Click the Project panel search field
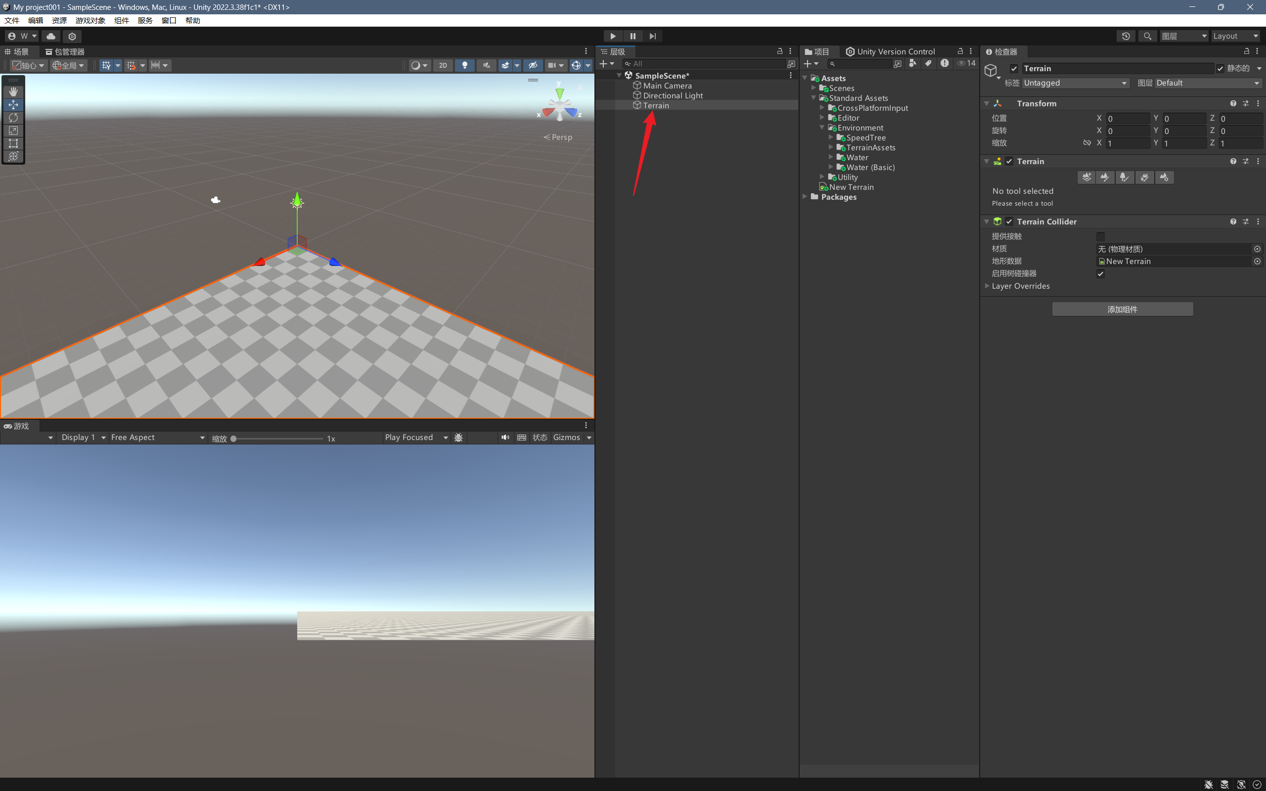 859,64
